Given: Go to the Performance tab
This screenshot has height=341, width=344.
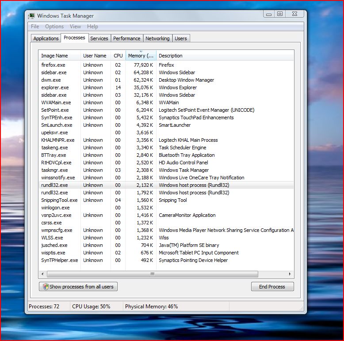Looking at the screenshot, I should [x=126, y=38].
